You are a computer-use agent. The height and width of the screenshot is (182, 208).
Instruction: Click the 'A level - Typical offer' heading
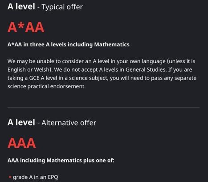[45, 7]
